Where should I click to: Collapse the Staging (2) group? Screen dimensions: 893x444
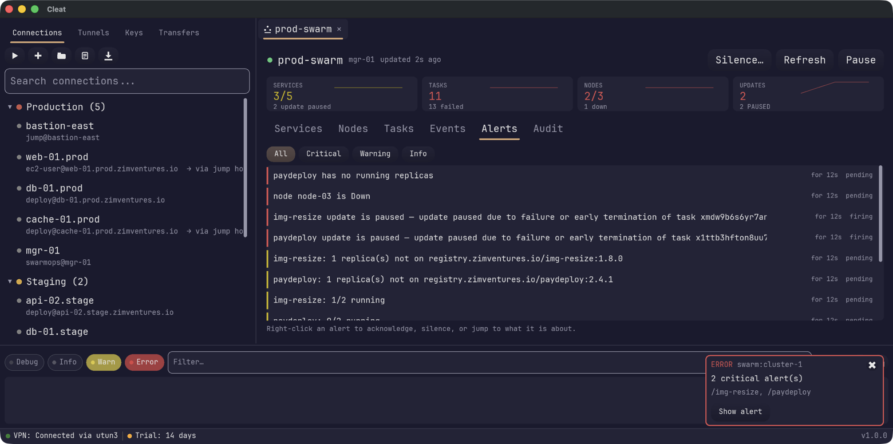point(10,282)
